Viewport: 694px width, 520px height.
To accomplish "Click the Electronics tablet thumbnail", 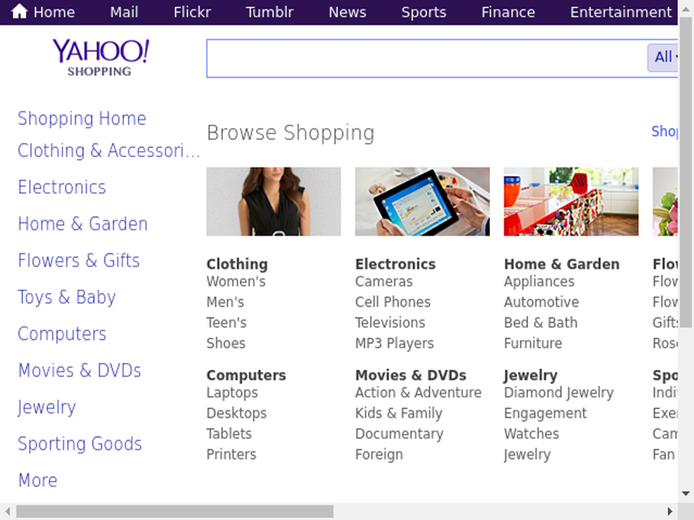I will (422, 202).
